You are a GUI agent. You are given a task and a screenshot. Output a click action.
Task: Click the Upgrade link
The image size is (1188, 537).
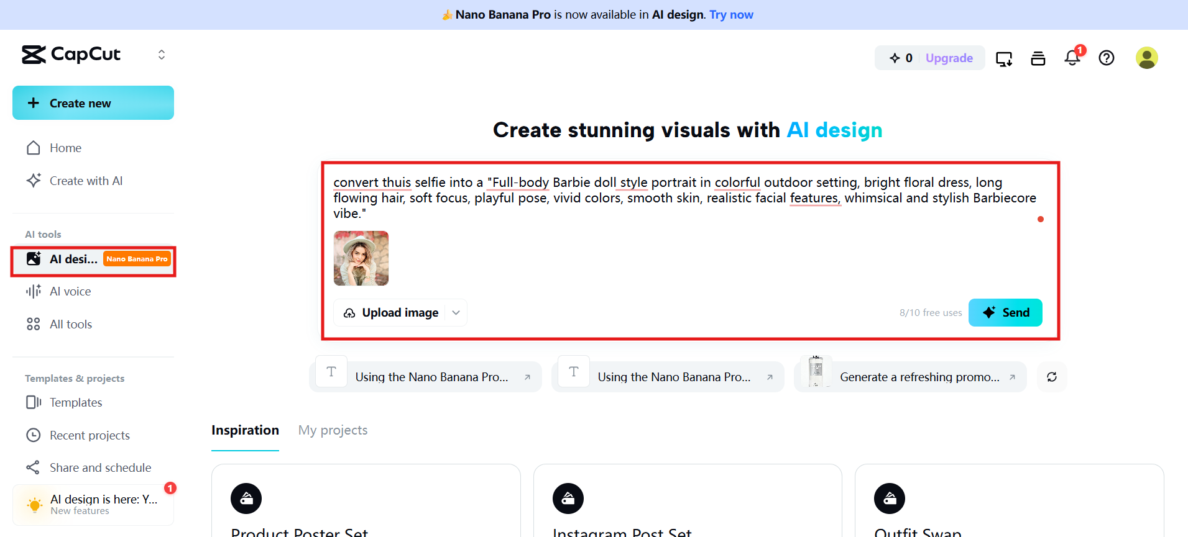949,58
